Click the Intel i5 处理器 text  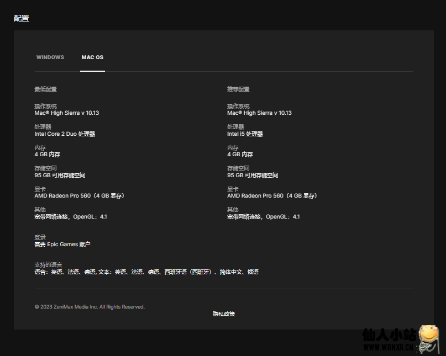click(x=245, y=134)
